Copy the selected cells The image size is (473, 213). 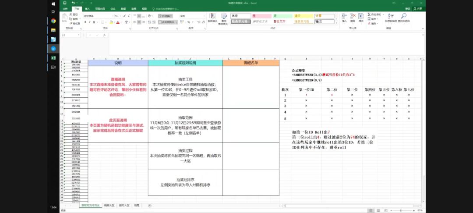[74, 19]
